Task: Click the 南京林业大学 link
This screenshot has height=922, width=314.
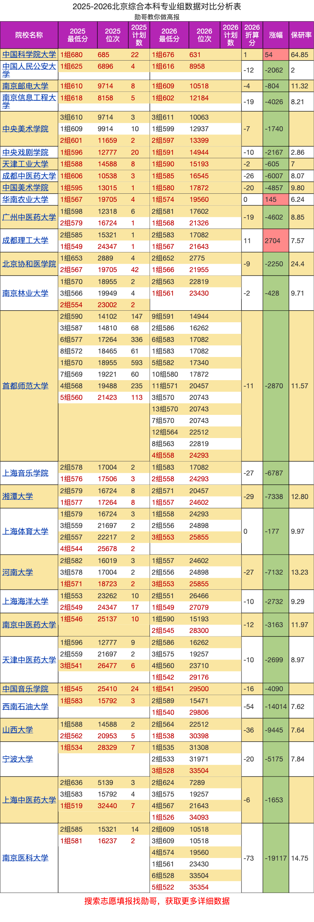Action: [x=25, y=293]
